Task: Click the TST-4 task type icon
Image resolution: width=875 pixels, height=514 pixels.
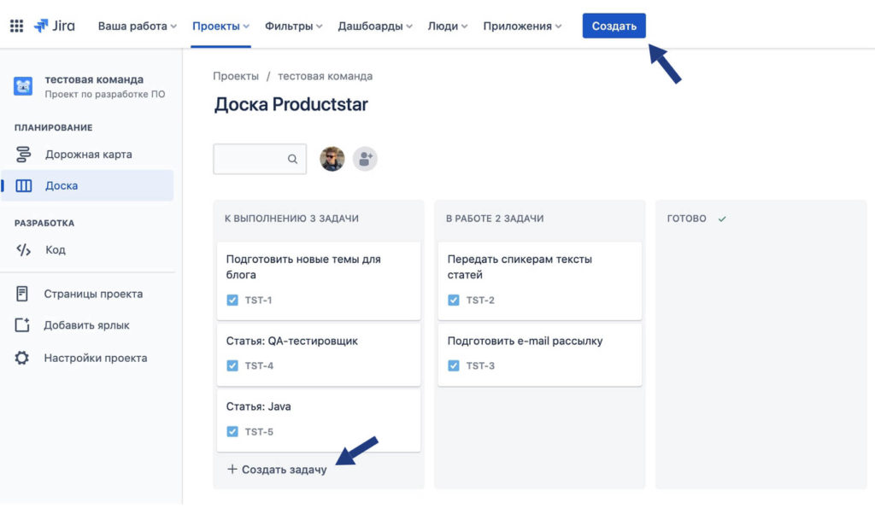Action: [232, 365]
